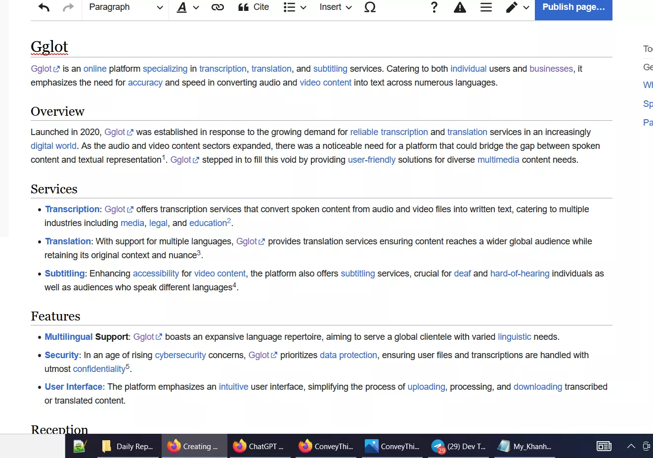The height and width of the screenshot is (458, 653).
Task: Click the 'accessibility' link
Action: tap(156, 274)
